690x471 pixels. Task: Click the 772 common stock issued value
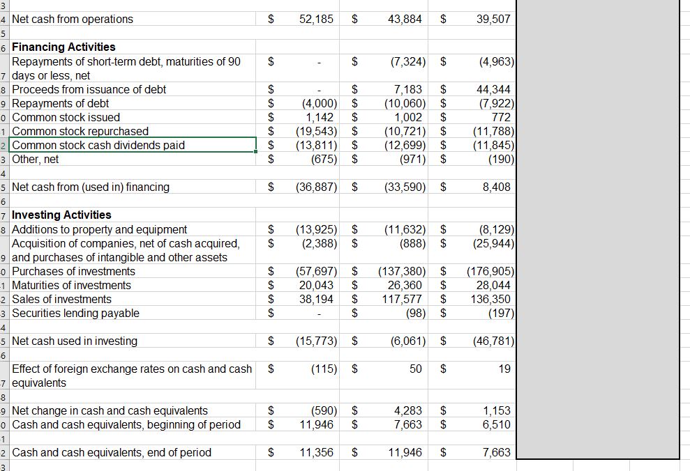[x=501, y=117]
